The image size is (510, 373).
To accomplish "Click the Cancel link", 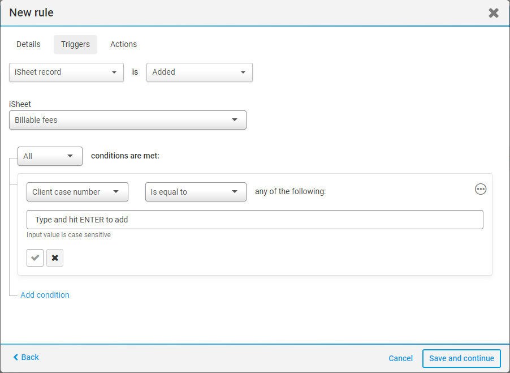I will 400,358.
